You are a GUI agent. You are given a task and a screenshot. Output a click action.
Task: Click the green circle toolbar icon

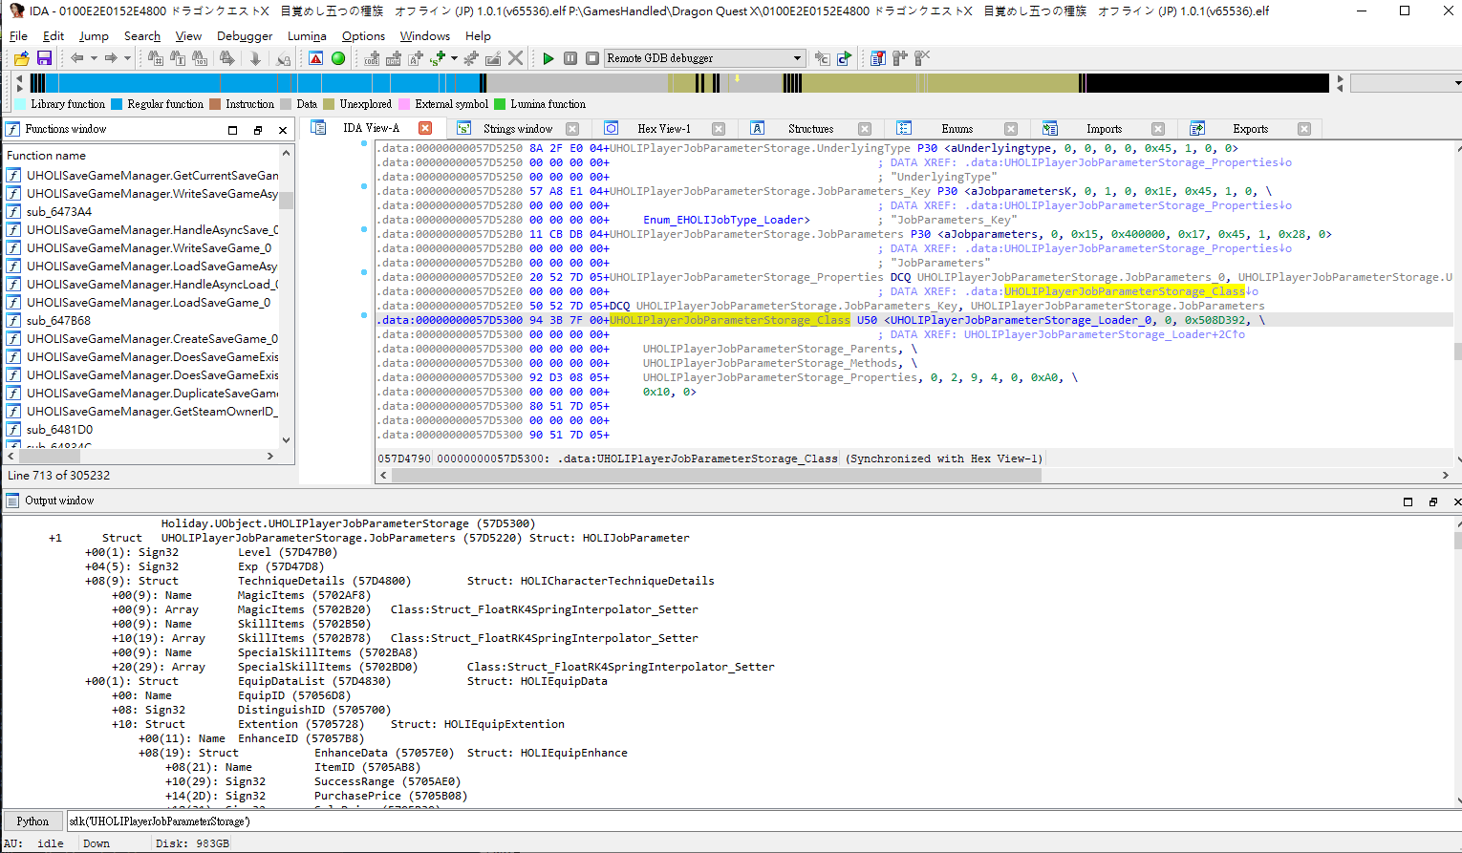[338, 58]
